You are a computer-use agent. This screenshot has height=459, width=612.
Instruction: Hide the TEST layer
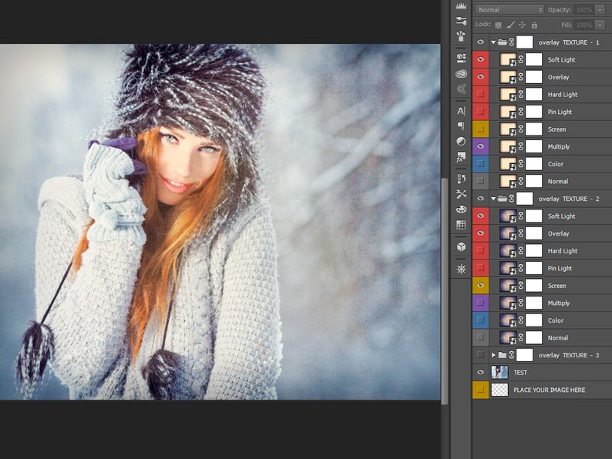[x=480, y=373]
